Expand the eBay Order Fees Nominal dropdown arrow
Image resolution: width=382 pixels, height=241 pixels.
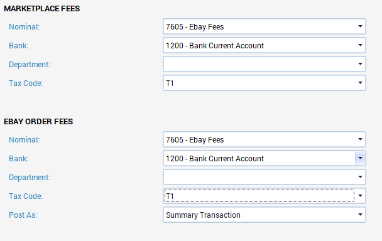coord(360,139)
